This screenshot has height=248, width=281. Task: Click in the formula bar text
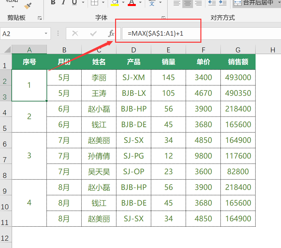[155, 33]
